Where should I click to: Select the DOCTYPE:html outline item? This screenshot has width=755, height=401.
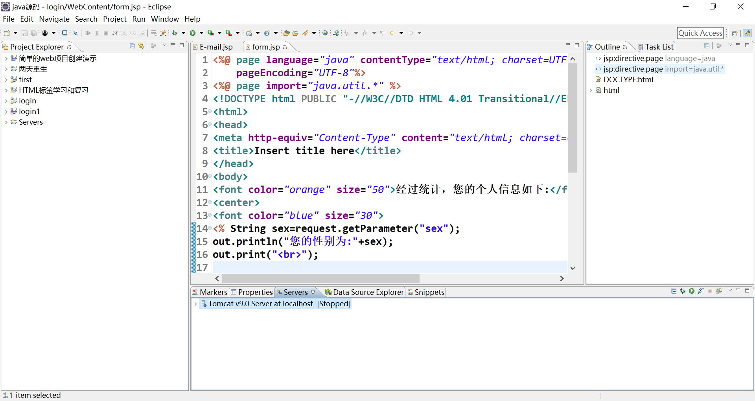click(x=628, y=80)
